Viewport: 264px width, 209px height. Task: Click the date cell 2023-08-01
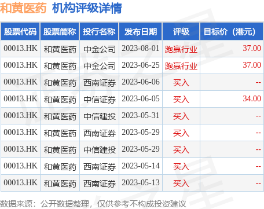pyautogui.click(x=141, y=48)
